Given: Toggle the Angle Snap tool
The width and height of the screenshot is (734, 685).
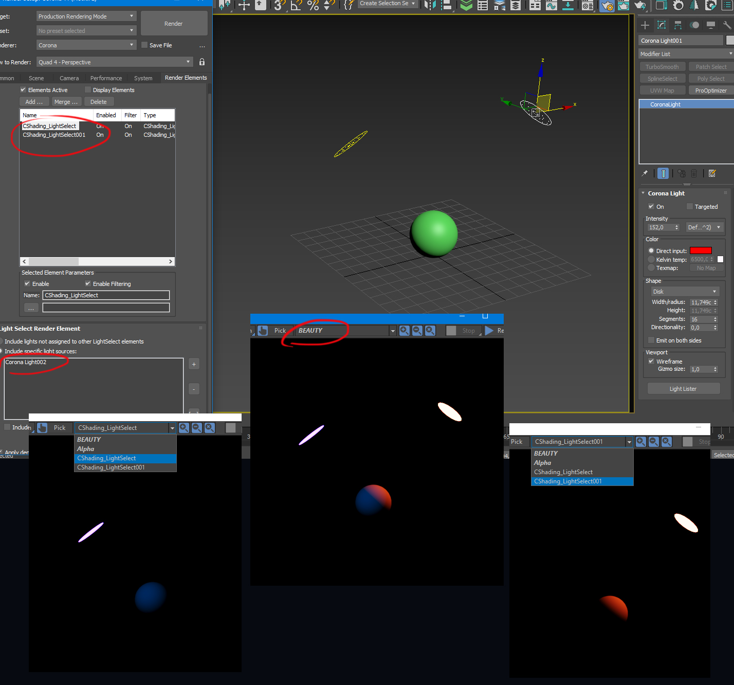Looking at the screenshot, I should pos(297,6).
